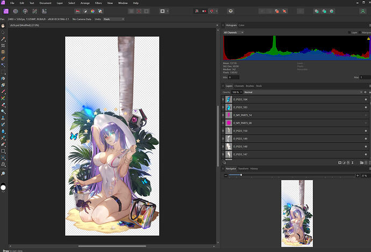Screen dimensions: 371x252
Task: Select the Paint Brush tool
Action: pos(3,92)
